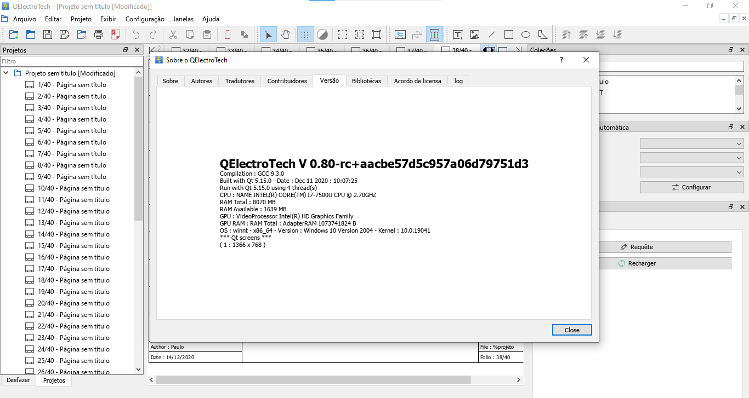
Task: Choose the hand pan view tool
Action: pos(285,34)
